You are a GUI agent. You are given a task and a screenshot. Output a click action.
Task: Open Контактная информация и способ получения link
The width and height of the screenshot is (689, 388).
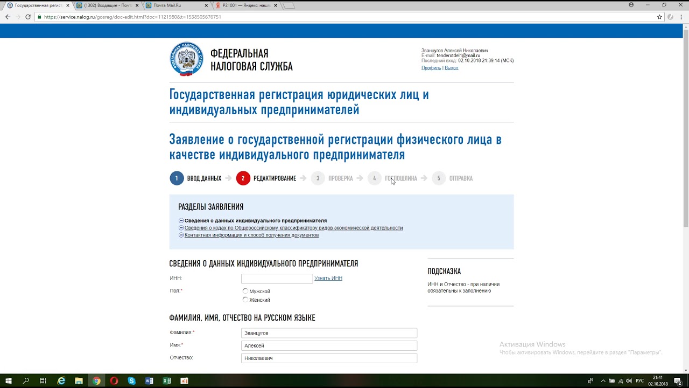251,235
